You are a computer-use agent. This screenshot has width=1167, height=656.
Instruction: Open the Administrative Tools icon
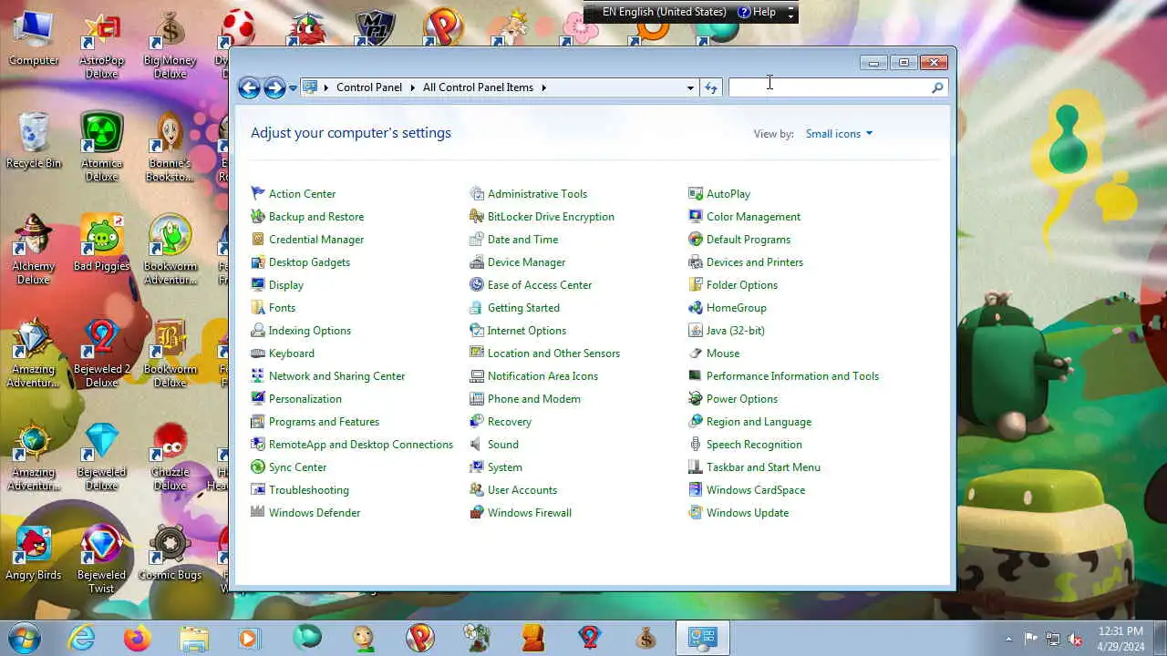click(477, 193)
